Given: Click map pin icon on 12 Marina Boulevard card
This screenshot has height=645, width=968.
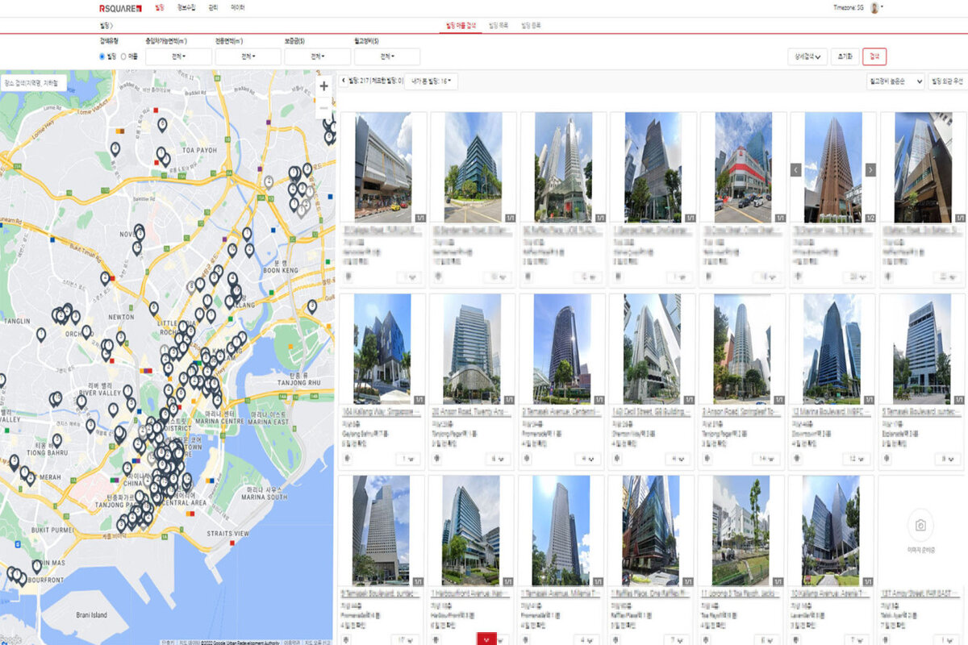Looking at the screenshot, I should (798, 459).
